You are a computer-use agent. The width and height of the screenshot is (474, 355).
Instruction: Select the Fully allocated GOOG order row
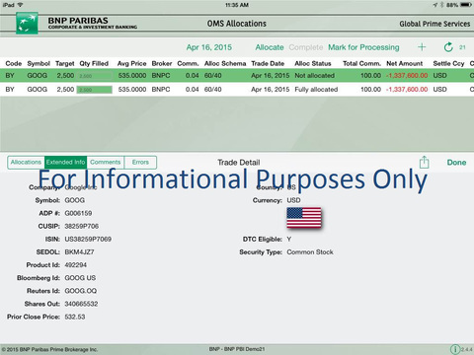point(237,89)
